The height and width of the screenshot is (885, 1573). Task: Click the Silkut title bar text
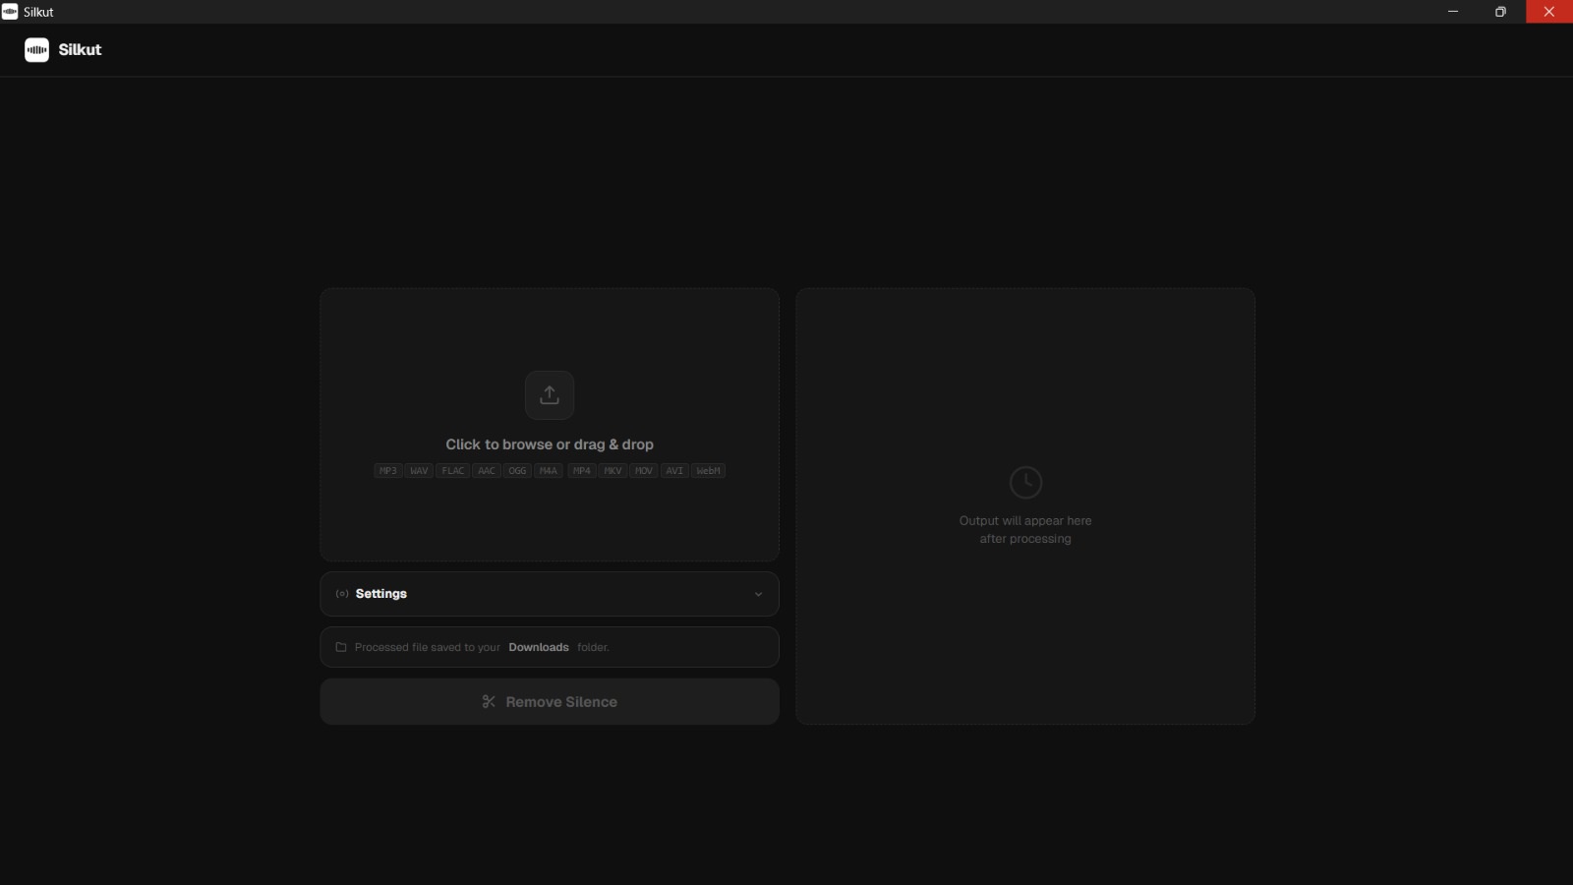37,12
